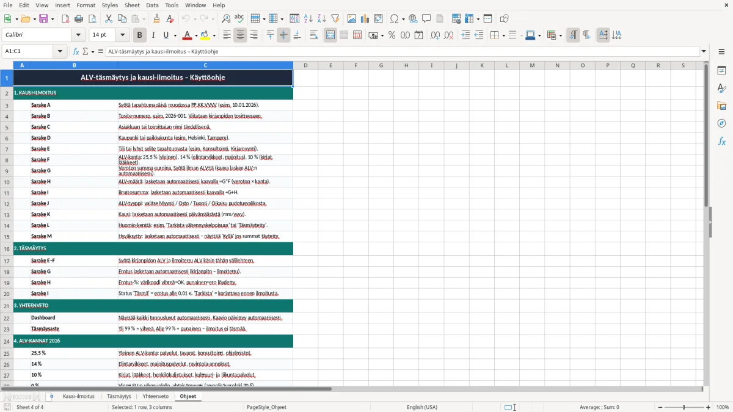This screenshot has height=412, width=733.
Task: Toggle Align Right
Action: [253, 35]
